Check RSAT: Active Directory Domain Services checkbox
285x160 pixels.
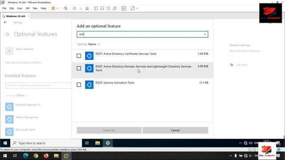pyautogui.click(x=79, y=68)
